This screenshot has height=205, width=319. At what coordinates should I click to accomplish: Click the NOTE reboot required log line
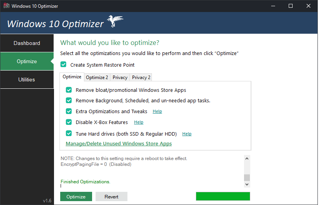point(124,158)
